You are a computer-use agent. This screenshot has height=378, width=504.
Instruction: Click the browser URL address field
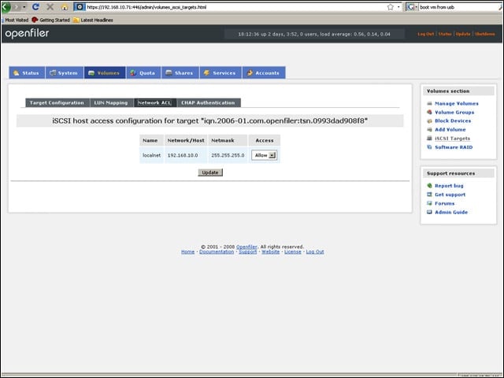(235, 7)
